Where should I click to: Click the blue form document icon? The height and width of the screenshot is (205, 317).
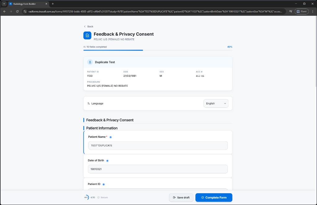pos(87,35)
